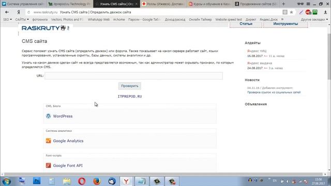Open a new tab with the plus button
This screenshot has height=186, width=331.
click(283, 4)
